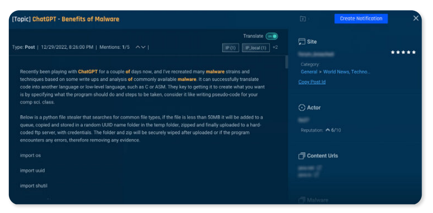433x213 pixels.
Task: Click the five-star site rating
Action: coord(403,52)
